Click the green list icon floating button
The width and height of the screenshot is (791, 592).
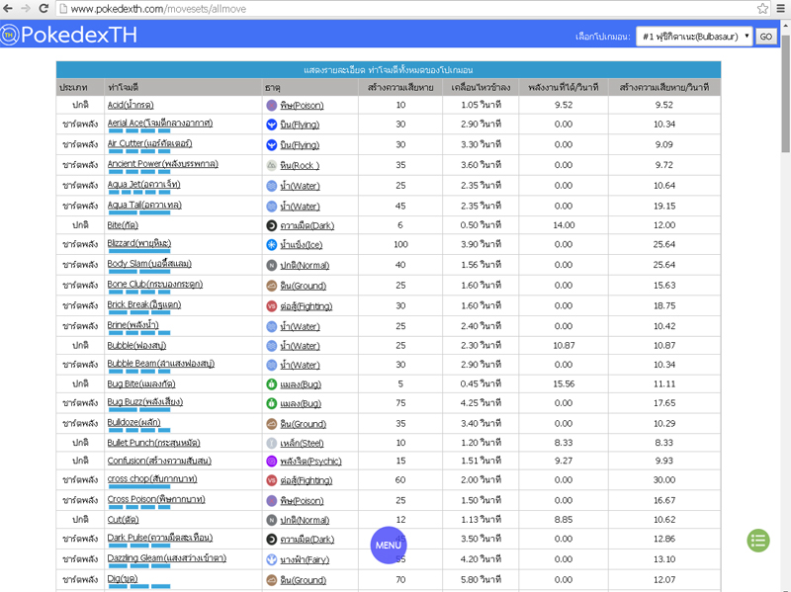pos(758,541)
